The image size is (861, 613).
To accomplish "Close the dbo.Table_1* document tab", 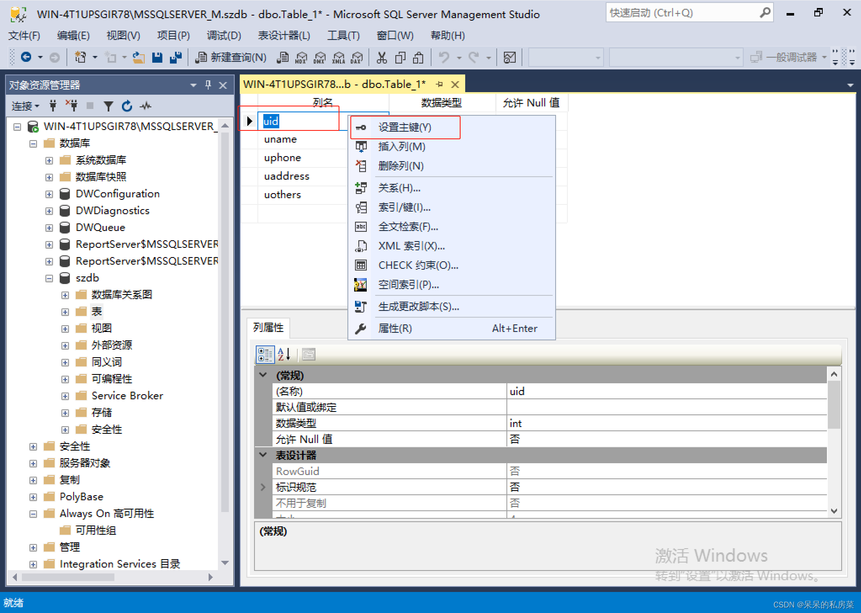I will pos(455,85).
